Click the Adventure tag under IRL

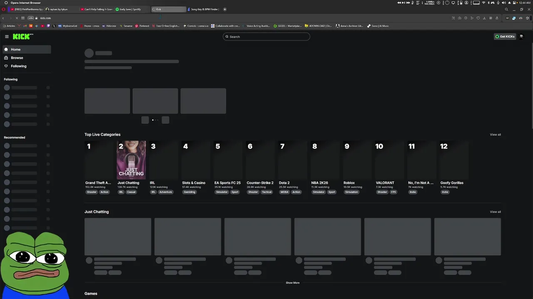click(165, 192)
